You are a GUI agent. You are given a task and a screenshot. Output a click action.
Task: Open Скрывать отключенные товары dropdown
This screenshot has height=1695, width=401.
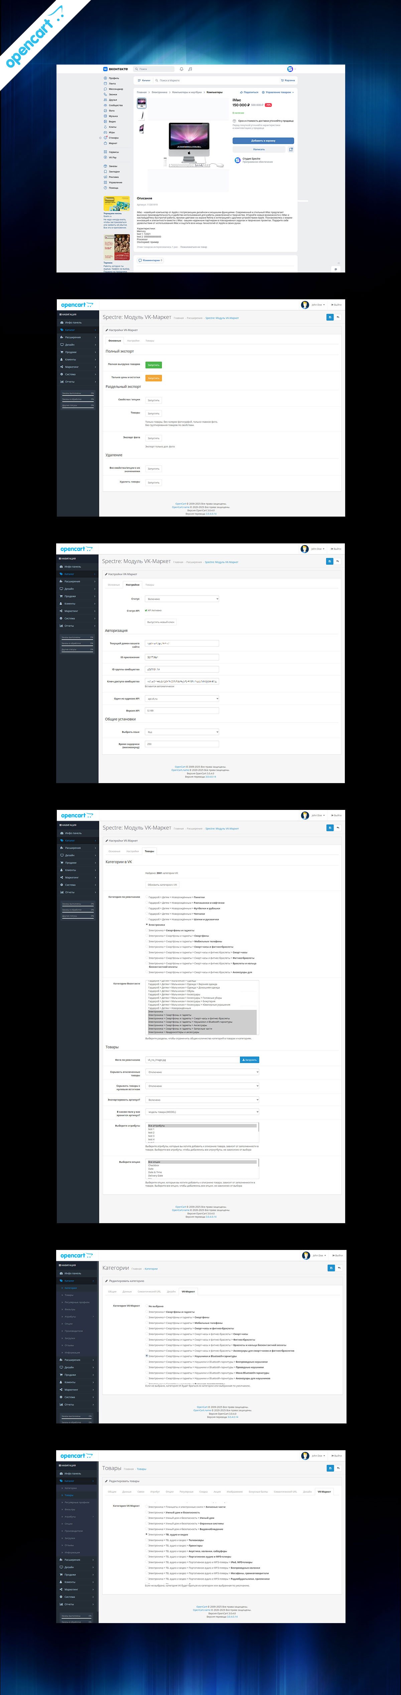click(203, 1072)
